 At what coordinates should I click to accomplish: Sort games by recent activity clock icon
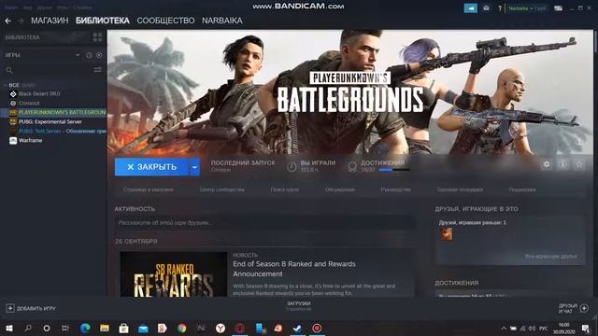click(89, 55)
